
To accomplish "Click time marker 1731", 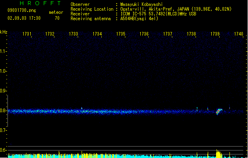I will pyautogui.click(x=27, y=34).
